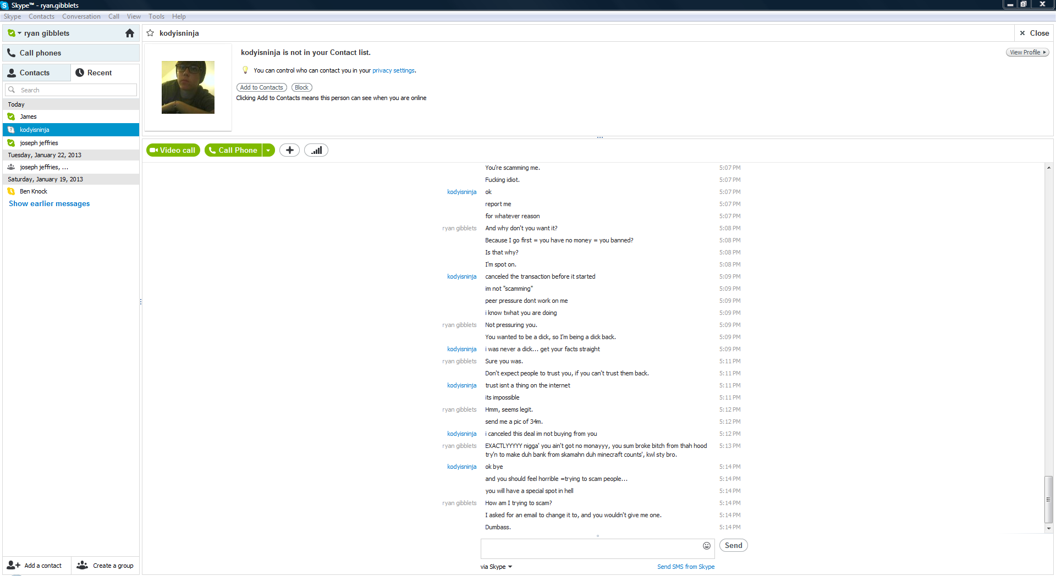Open the Ben Knock conversation
The height and width of the screenshot is (576, 1056).
[71, 191]
